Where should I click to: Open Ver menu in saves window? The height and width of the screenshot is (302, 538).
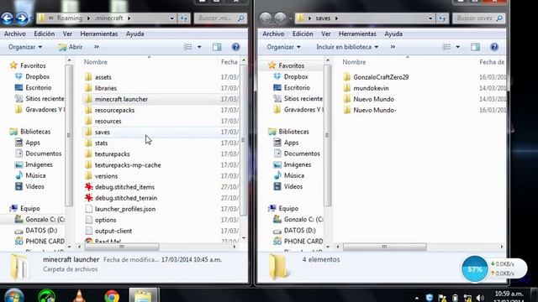[326, 34]
